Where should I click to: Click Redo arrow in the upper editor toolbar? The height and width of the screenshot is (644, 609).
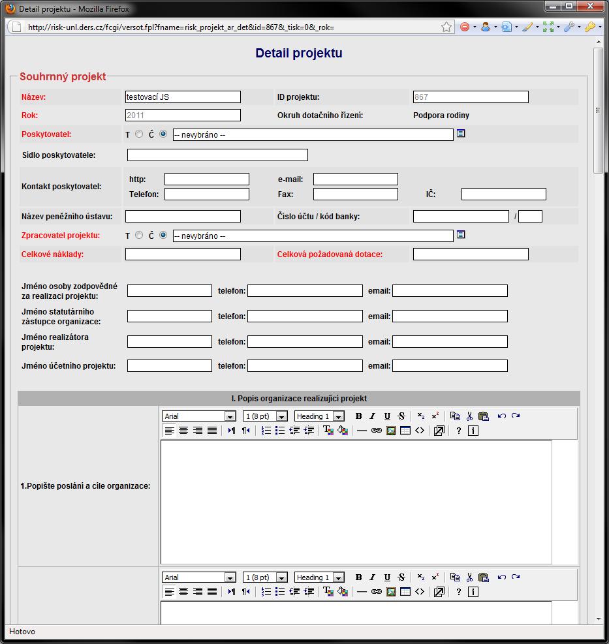tap(516, 416)
